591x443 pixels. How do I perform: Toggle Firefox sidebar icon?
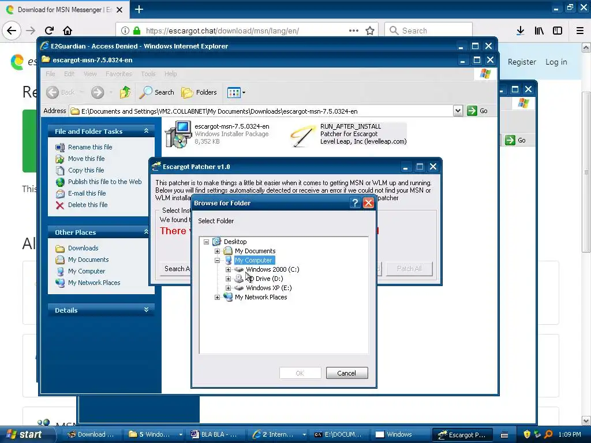coord(558,31)
